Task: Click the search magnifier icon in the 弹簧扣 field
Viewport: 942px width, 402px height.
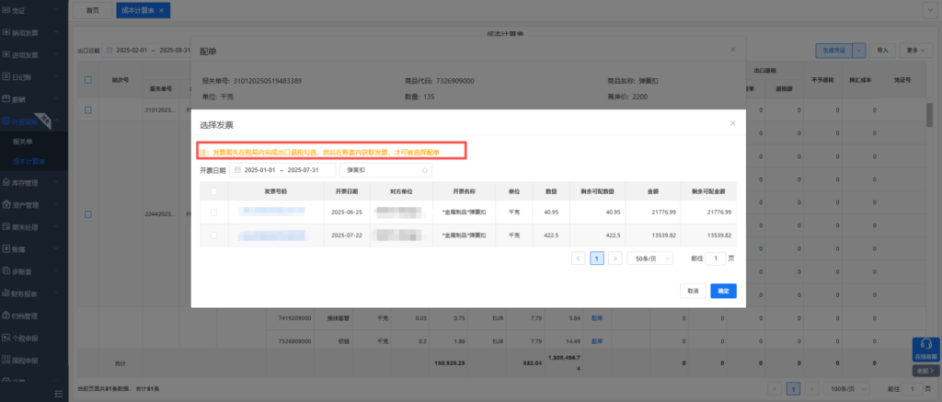Action: (424, 170)
